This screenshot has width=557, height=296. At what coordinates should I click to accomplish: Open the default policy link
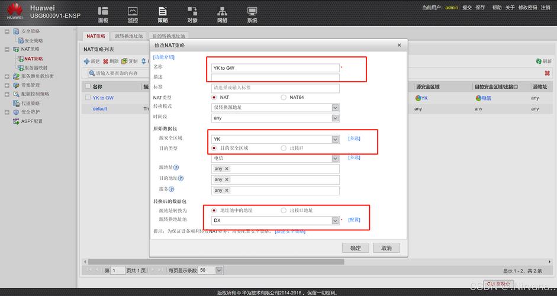pyautogui.click(x=100, y=109)
